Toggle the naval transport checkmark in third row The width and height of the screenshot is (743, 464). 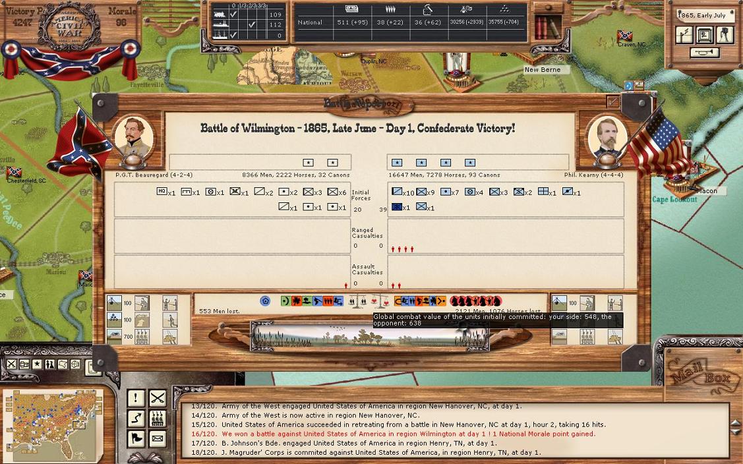233,35
